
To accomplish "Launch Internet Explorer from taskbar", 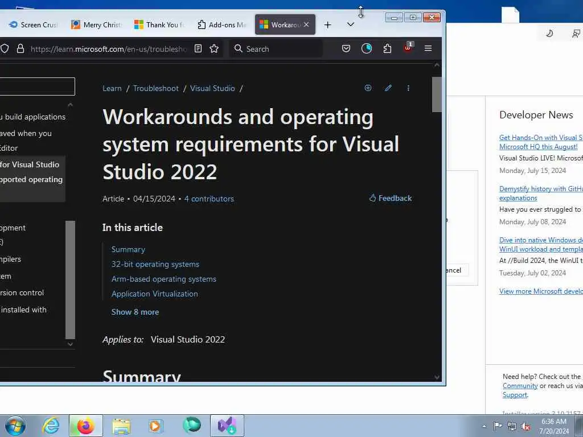I will 51,426.
